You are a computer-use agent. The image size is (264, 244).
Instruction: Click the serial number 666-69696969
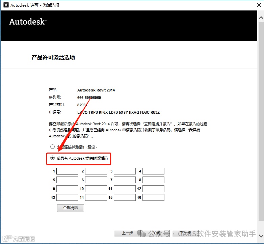[89, 98]
